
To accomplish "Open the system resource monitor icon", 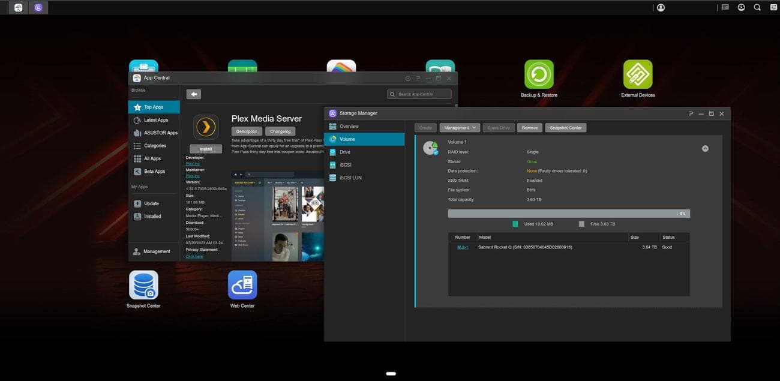I will point(741,7).
